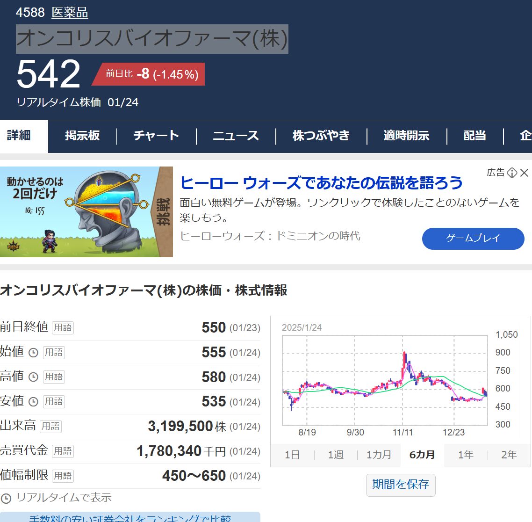
Task: Click the ad info icon beside 広告
Action: [x=512, y=173]
